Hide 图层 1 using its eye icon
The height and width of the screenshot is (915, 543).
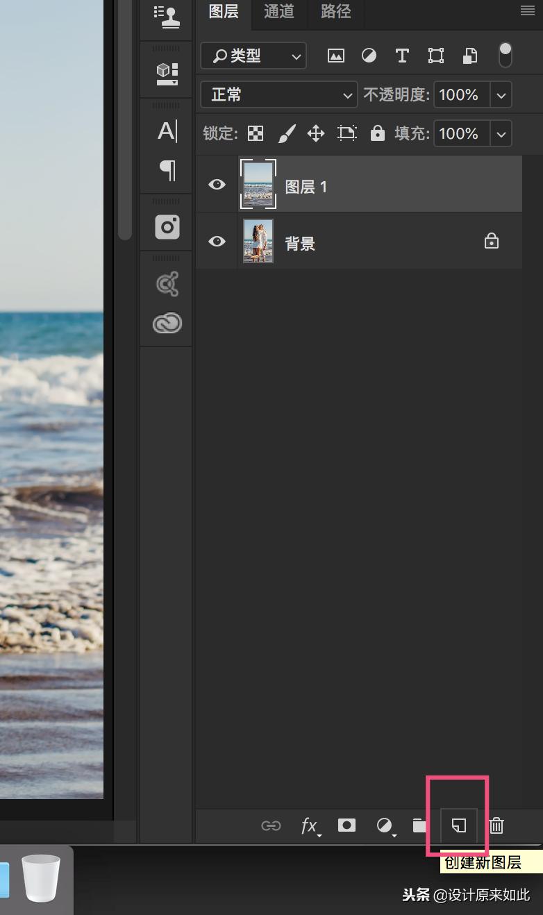point(217,184)
